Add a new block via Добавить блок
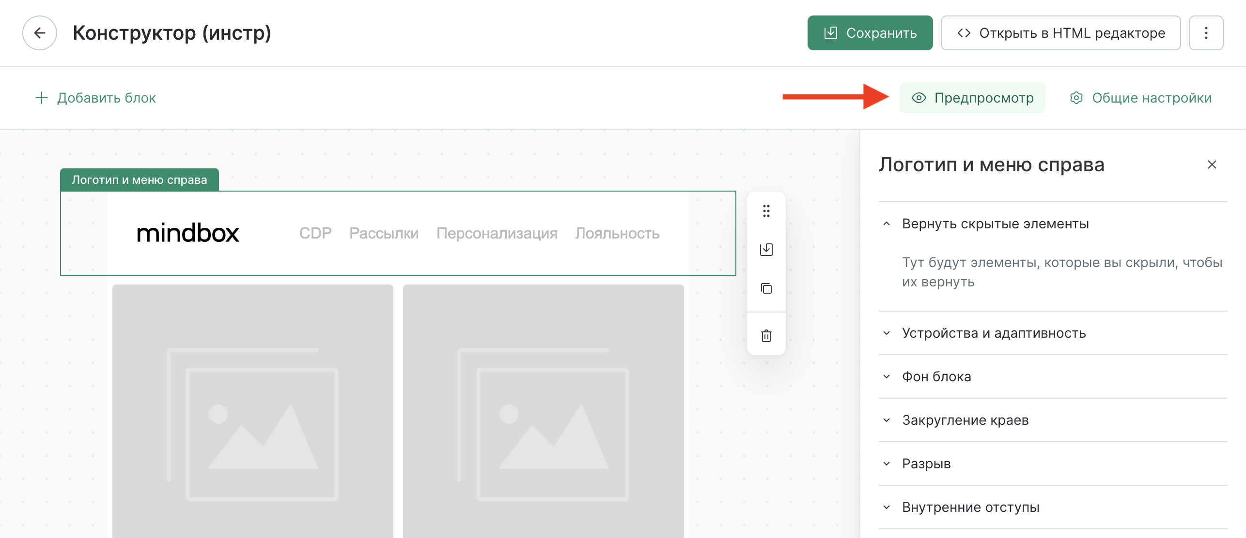The width and height of the screenshot is (1246, 538). coord(95,98)
